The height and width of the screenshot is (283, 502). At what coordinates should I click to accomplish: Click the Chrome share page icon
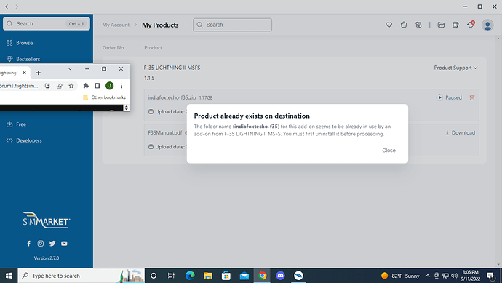click(x=60, y=86)
